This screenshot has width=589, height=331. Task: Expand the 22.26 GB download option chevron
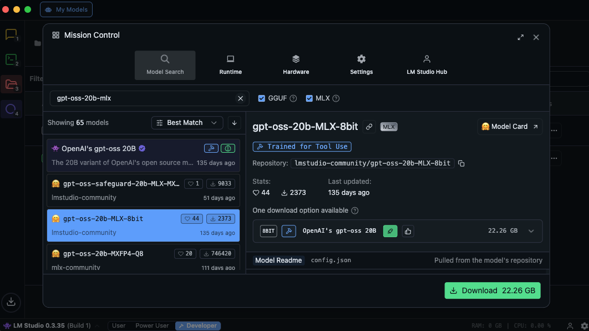[x=531, y=231]
